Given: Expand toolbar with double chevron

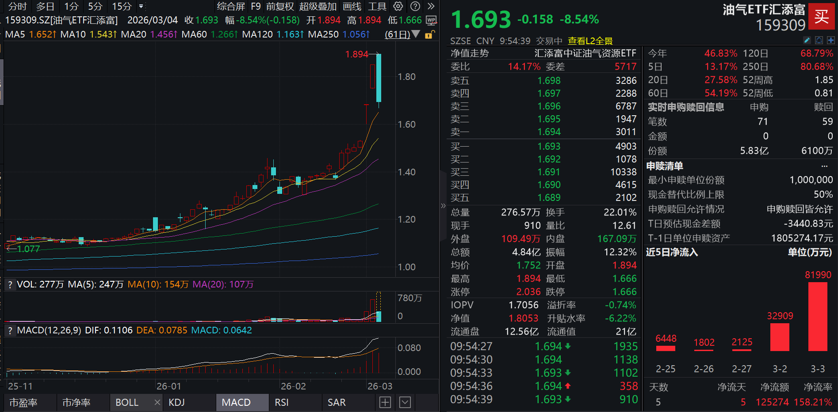Looking at the screenshot, I should [431, 6].
